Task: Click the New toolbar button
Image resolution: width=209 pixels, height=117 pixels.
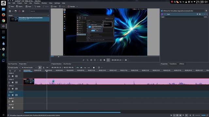Action: pyautogui.click(x=11, y=6)
